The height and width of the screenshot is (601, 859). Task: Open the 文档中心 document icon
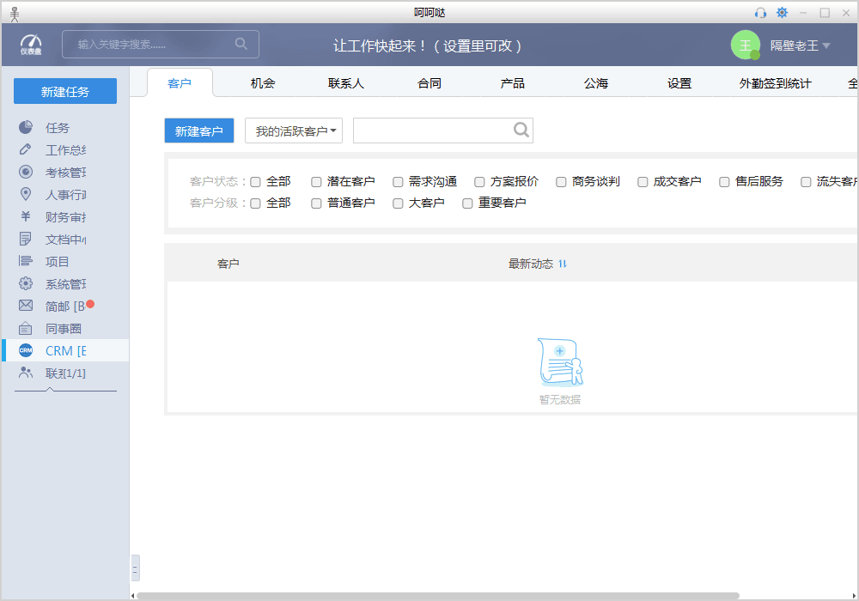[x=26, y=240]
